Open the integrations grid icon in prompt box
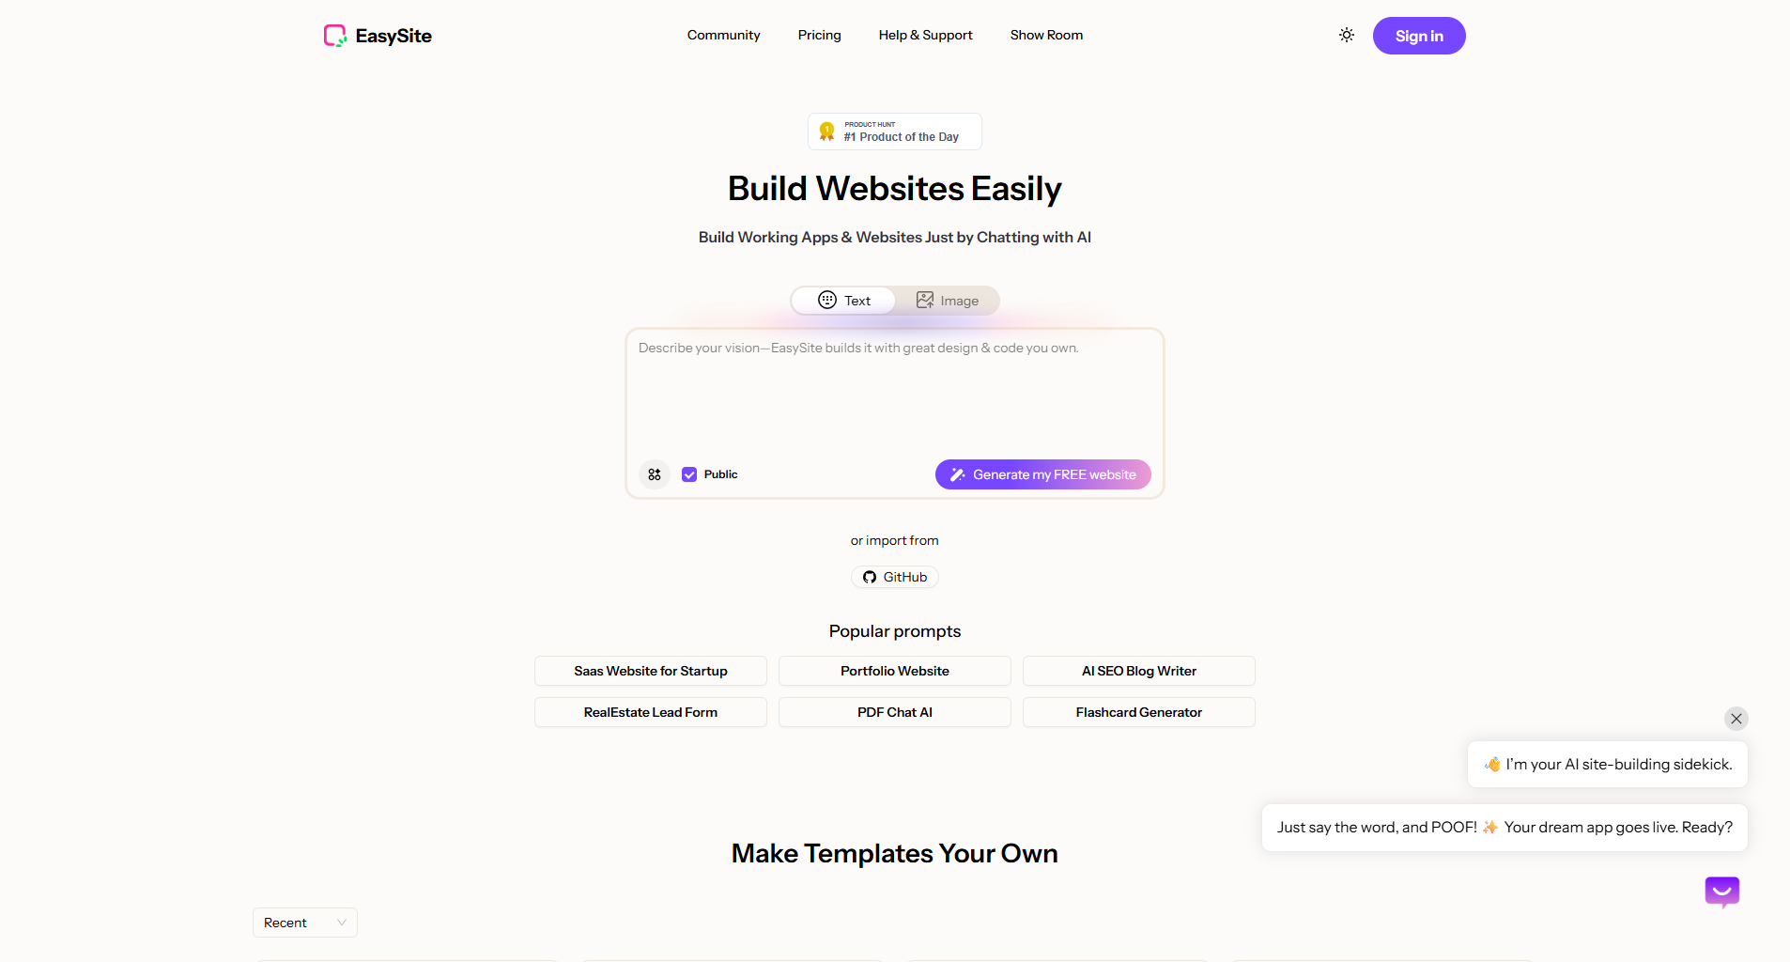1790x962 pixels. click(655, 474)
